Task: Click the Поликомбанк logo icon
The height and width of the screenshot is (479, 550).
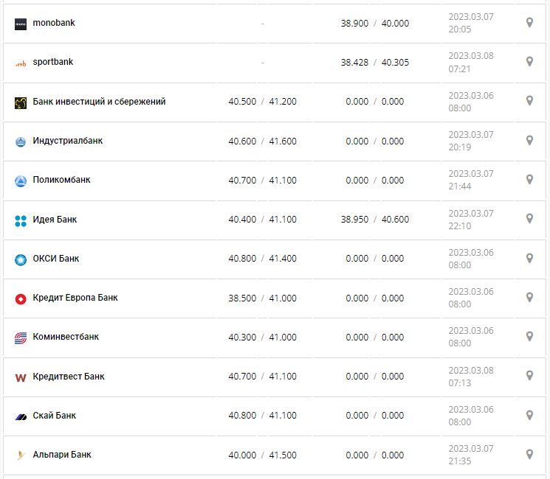Action: (x=21, y=181)
